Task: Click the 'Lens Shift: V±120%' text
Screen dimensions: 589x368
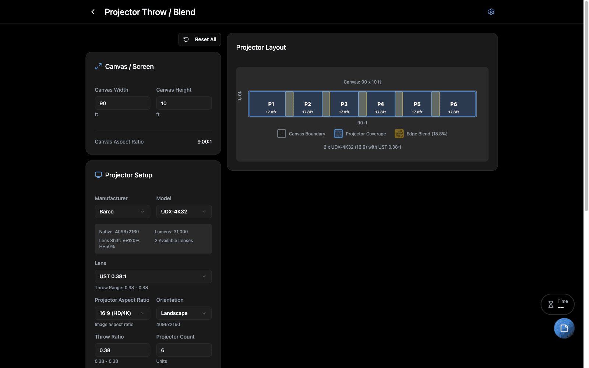Action: (119, 241)
